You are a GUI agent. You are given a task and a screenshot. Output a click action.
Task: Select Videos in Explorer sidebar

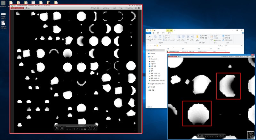coord(152,61)
